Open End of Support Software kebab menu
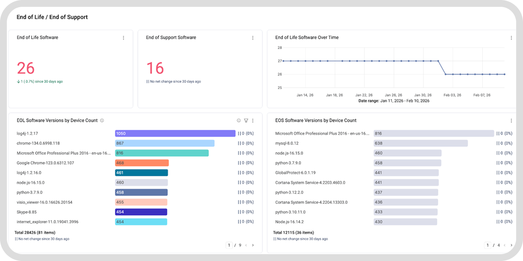The height and width of the screenshot is (261, 523). (253, 38)
